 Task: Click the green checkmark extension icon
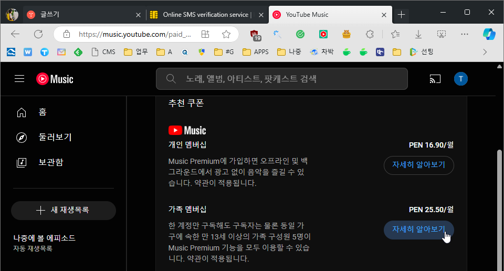(x=300, y=34)
